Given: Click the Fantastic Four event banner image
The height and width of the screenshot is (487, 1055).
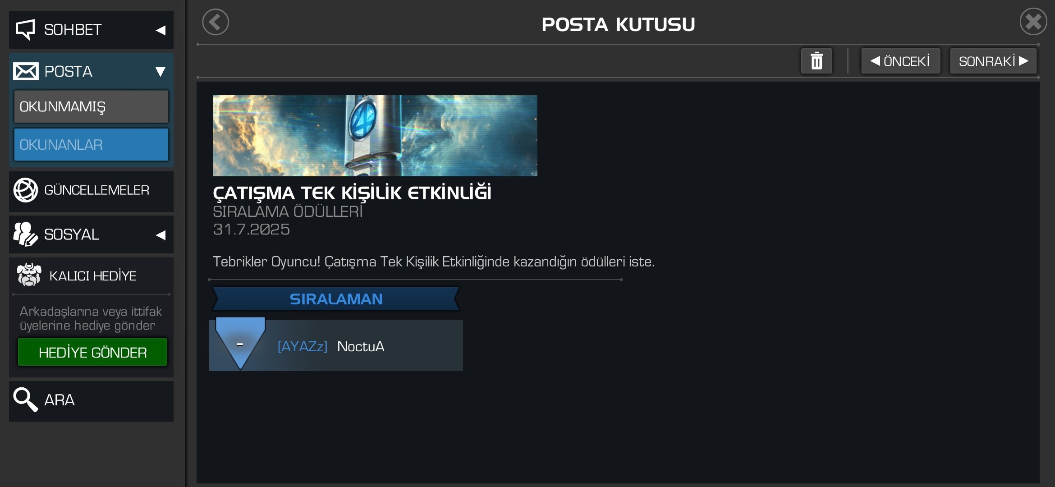Looking at the screenshot, I should pos(375,135).
